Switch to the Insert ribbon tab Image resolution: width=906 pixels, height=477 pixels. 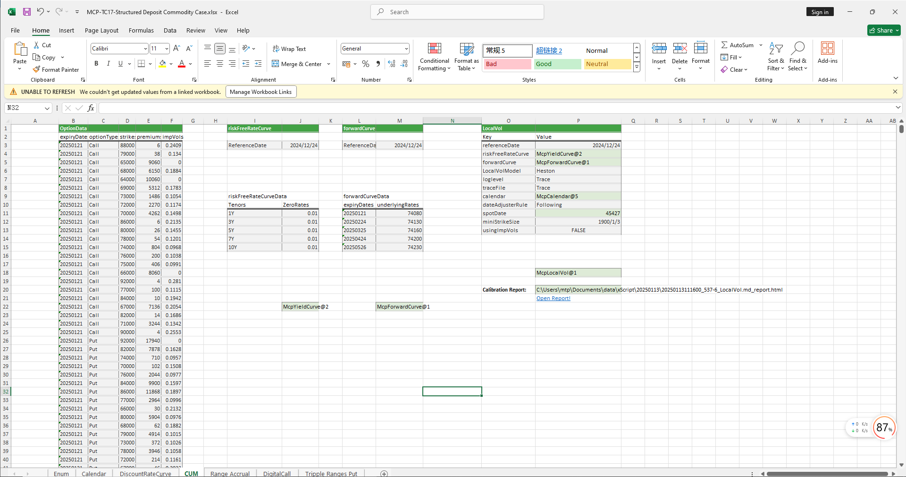tap(67, 30)
